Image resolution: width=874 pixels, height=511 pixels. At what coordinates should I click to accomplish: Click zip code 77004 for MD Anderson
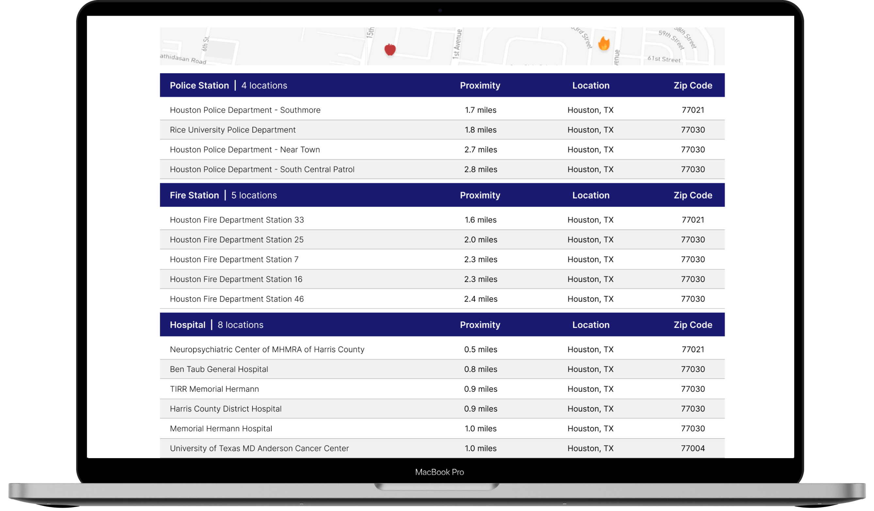(x=693, y=448)
